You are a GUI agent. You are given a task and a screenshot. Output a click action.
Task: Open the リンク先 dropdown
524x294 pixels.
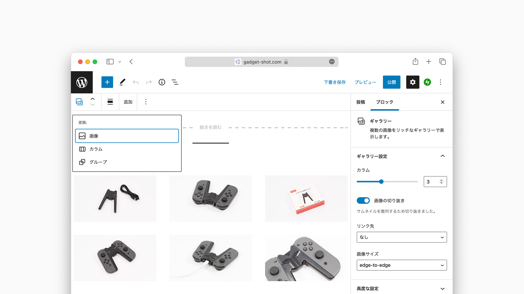[401, 237]
